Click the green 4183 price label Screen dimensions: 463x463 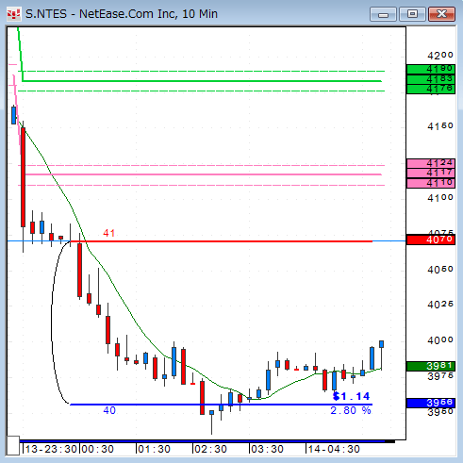coord(431,79)
